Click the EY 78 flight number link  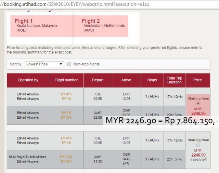pyautogui.click(x=66, y=113)
